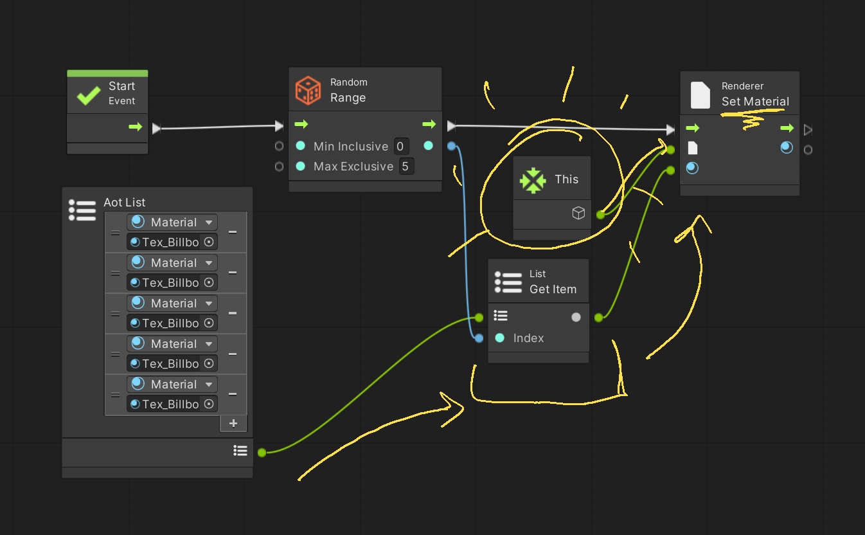Click the Set Material output flow port triangle
Screen dimensions: 865x535
tap(808, 130)
